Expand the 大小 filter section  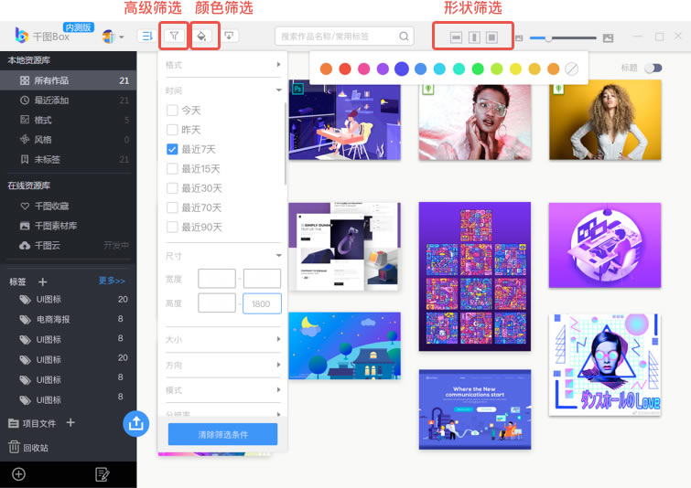click(x=222, y=339)
